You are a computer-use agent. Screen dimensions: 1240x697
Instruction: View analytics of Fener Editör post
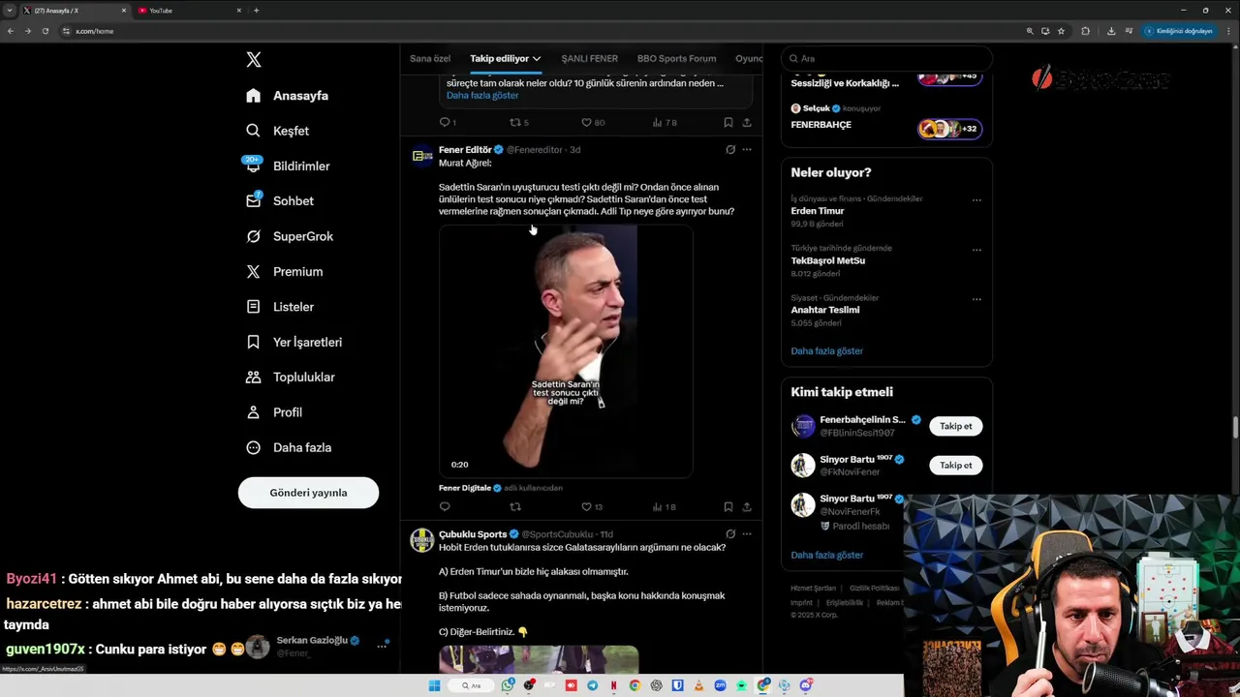664,507
